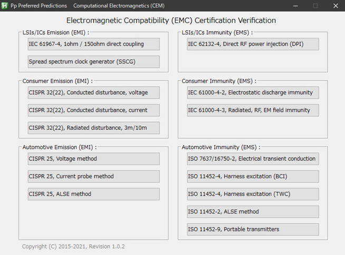The width and height of the screenshot is (345, 255).
Task: Click CISPR 25, Voltage method
Action: pos(94,159)
